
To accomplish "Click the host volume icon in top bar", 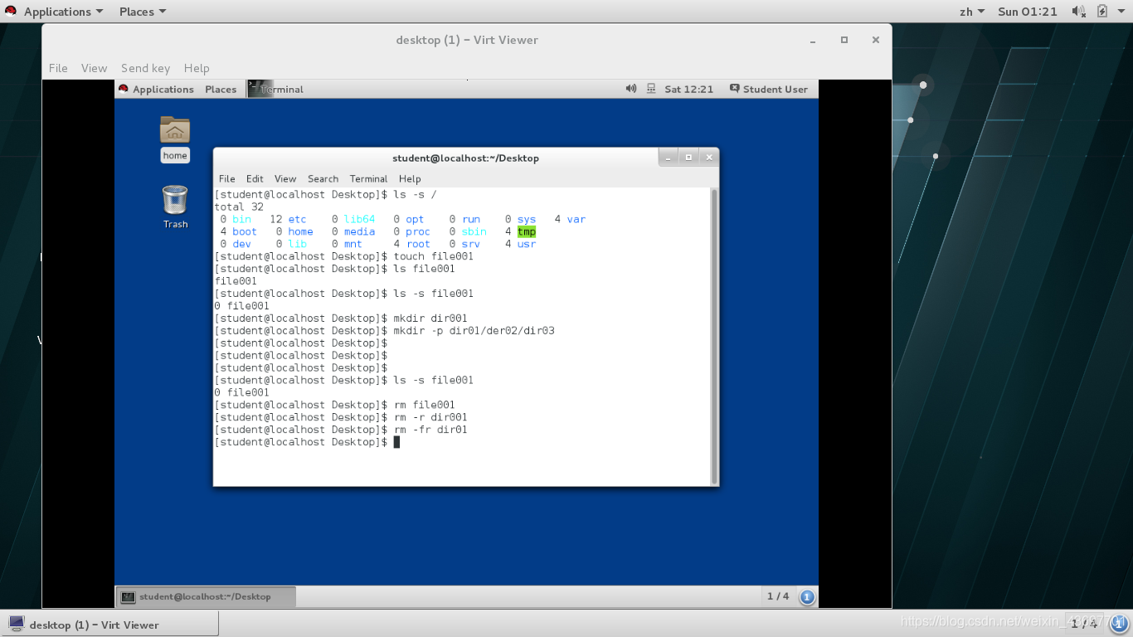I will (1078, 12).
